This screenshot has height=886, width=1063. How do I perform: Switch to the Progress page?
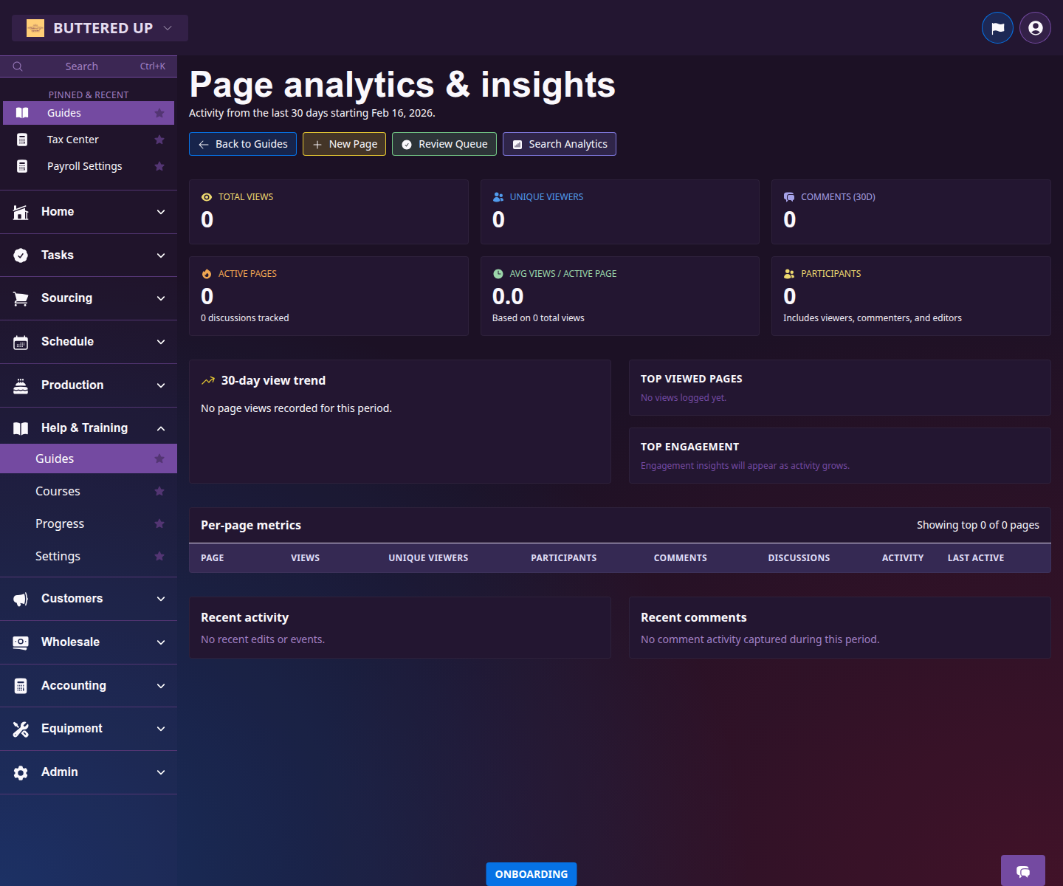(60, 523)
